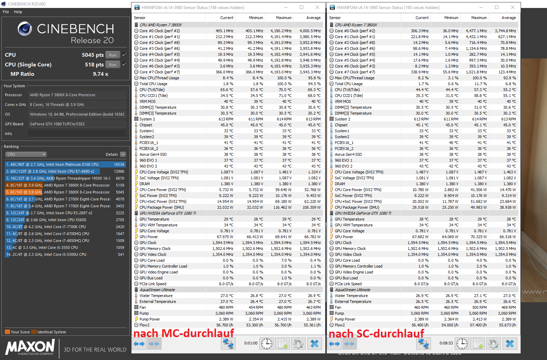Open the CPU ranking type dropdown
The width and height of the screenshot is (547, 360).
[26, 154]
